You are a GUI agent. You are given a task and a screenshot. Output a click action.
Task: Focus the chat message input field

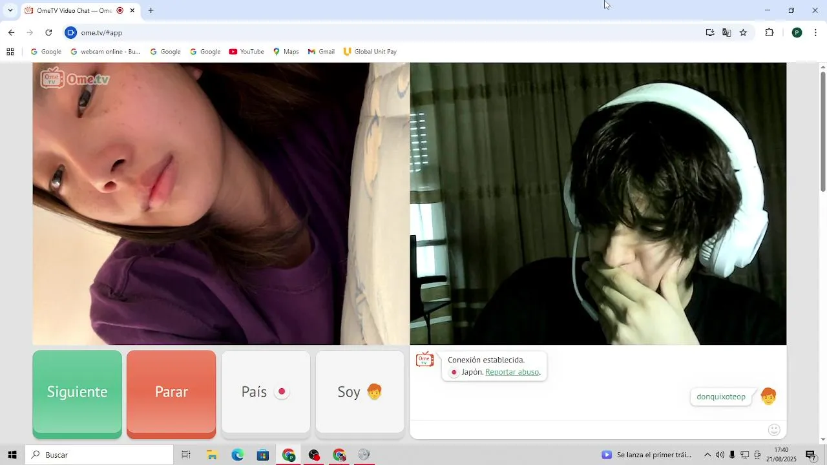tap(588, 429)
